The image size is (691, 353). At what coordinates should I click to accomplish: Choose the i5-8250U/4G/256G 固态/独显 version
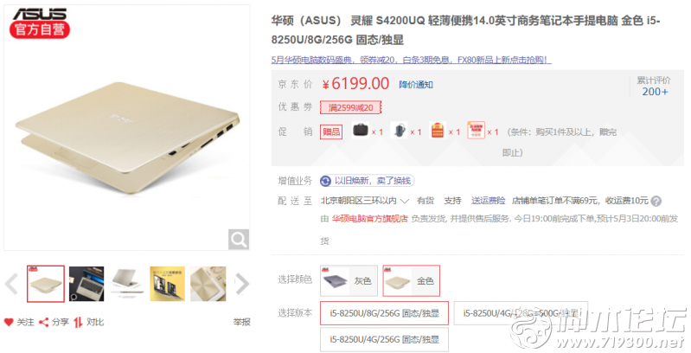coord(384,339)
